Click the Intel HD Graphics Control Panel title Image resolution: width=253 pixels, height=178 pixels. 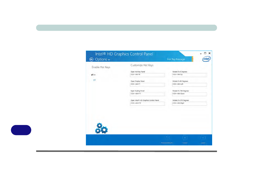124,54
